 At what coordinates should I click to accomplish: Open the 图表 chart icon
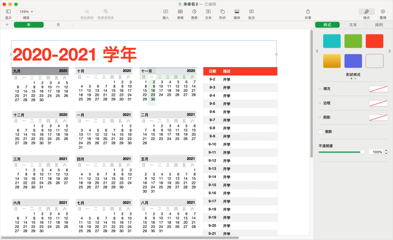pyautogui.click(x=194, y=11)
